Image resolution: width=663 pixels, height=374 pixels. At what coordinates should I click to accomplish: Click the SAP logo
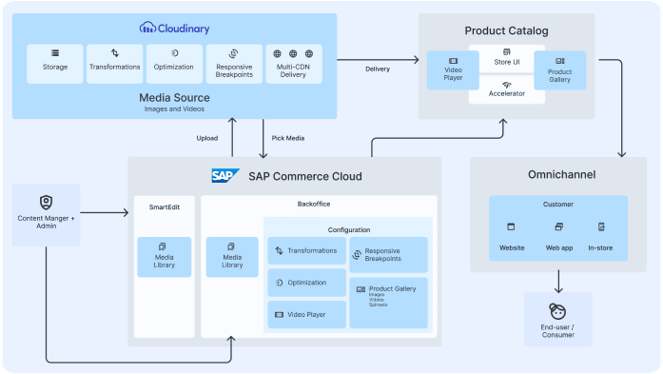225,175
